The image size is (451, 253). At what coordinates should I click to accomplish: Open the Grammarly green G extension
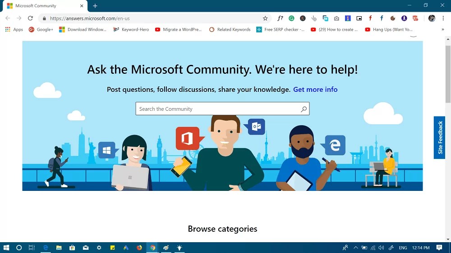point(291,18)
